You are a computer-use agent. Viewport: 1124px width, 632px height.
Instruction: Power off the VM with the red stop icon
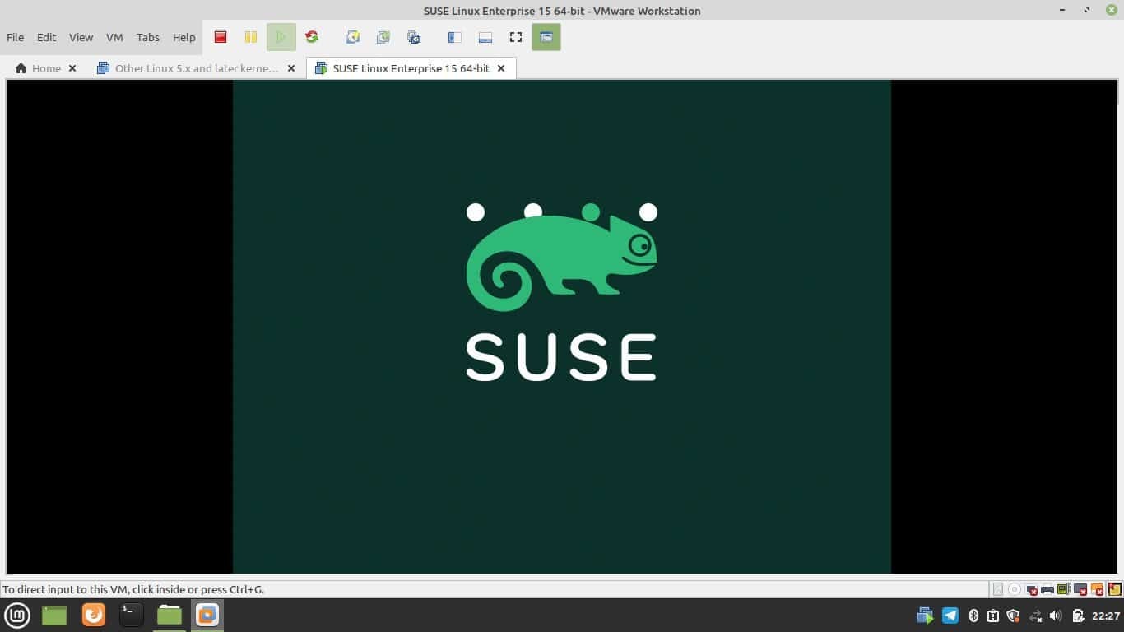(x=221, y=37)
